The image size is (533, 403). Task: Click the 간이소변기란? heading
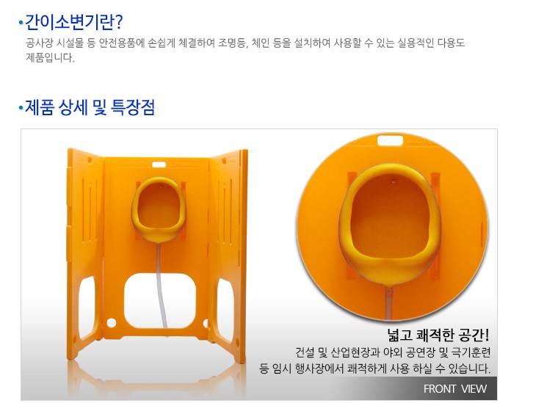click(73, 22)
